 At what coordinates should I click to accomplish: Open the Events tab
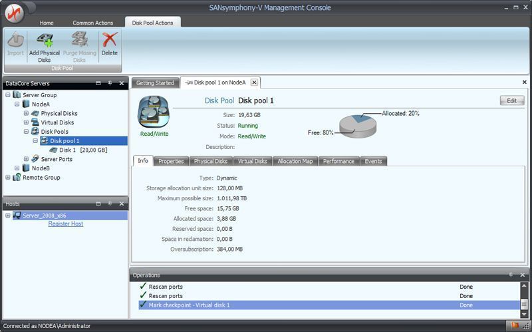tap(373, 161)
